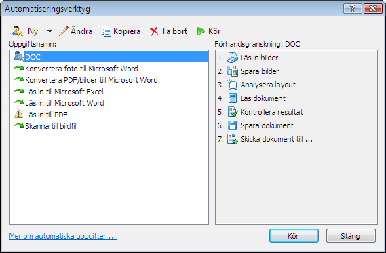Image resolution: width=386 pixels, height=253 pixels.
Task: Click step 1 Läs in bilder text
Action: click(259, 58)
